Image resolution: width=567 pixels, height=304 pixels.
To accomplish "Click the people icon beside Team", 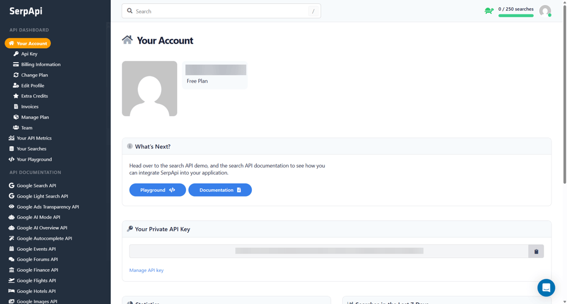I will tap(16, 127).
